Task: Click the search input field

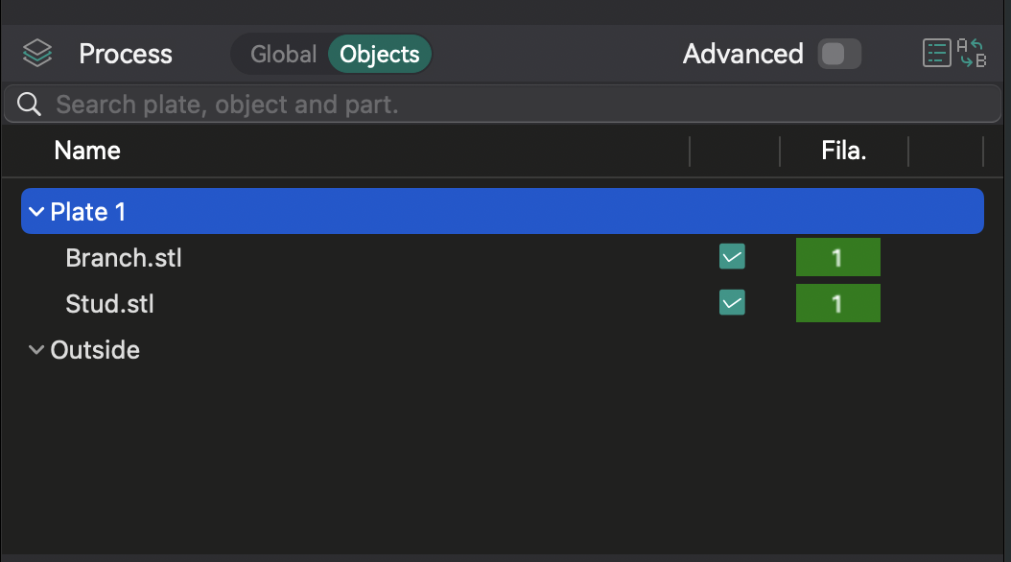Action: (384, 104)
